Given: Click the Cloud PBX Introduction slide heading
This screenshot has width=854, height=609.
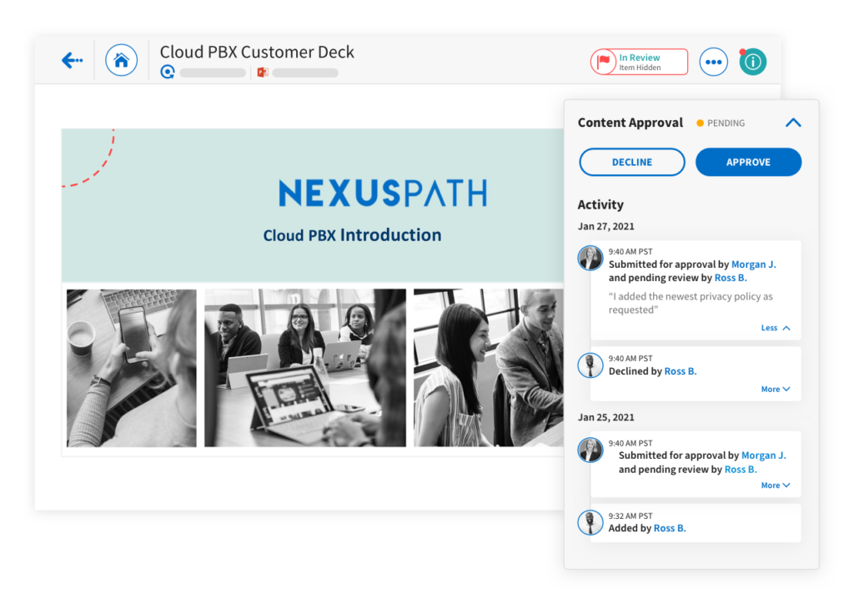Looking at the screenshot, I should tap(353, 234).
